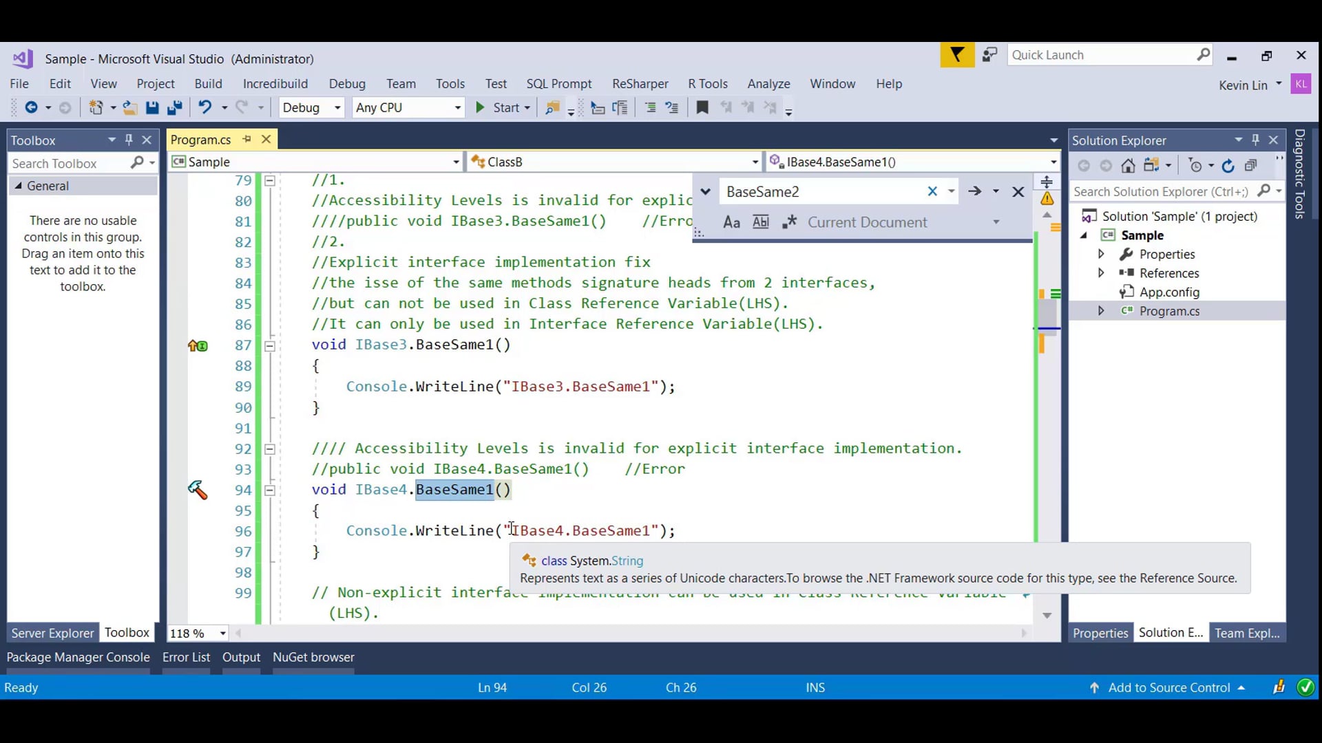
Task: Collapse the method at line 87
Action: point(270,346)
